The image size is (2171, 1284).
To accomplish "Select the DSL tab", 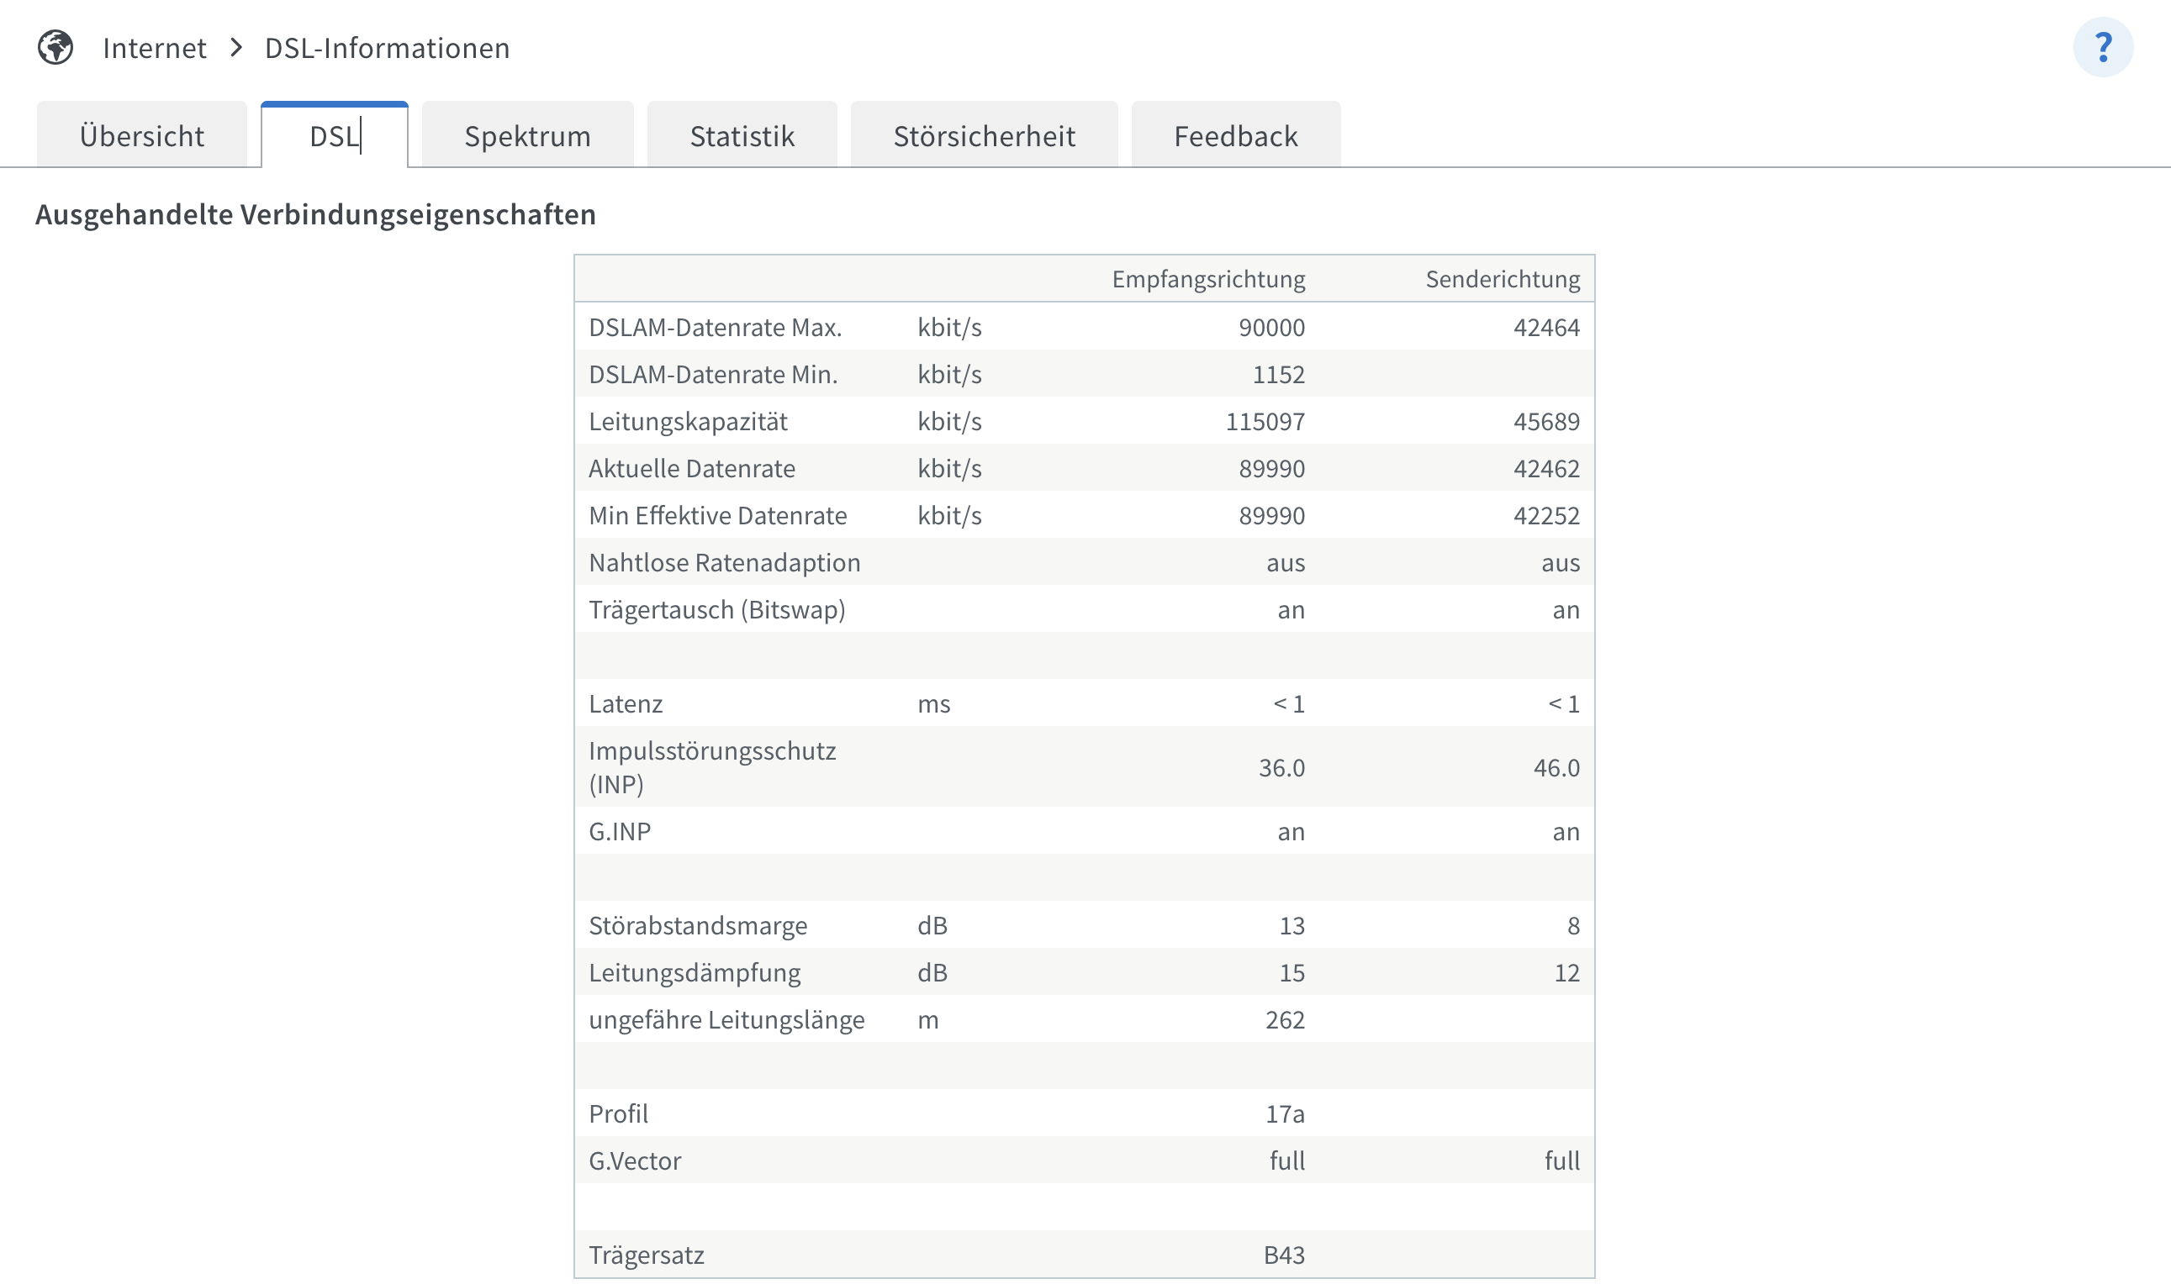I will click(334, 136).
